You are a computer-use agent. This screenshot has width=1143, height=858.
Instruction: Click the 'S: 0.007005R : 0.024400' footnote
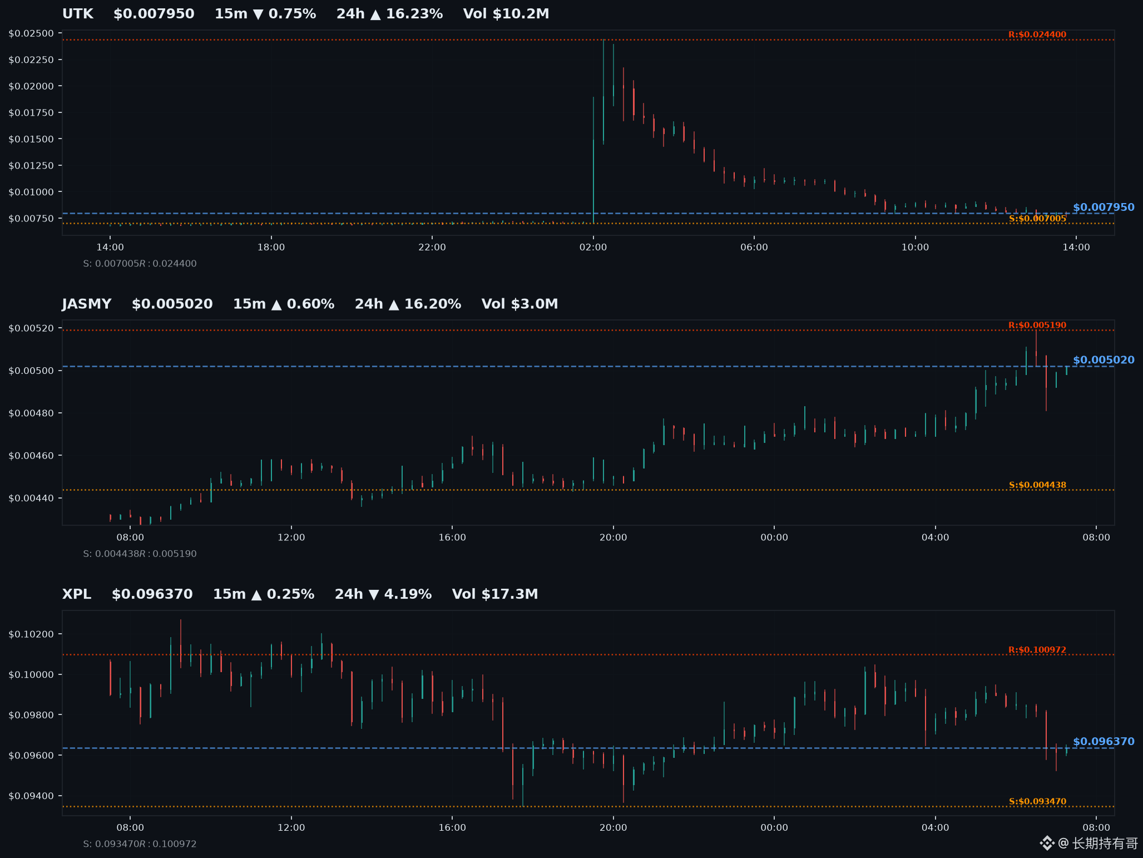(140, 264)
